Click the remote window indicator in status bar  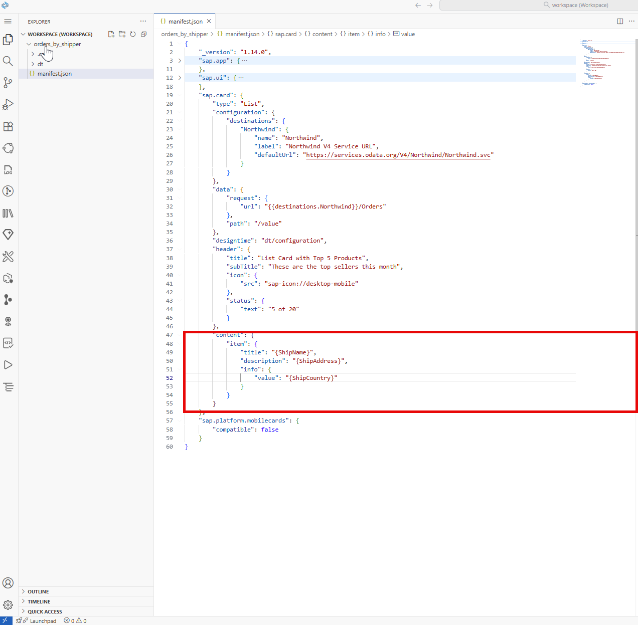coord(6,620)
